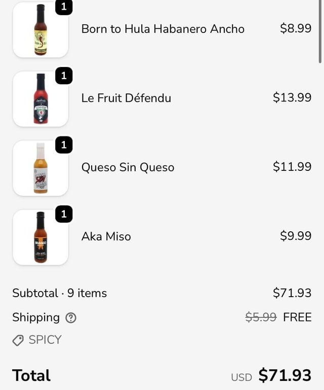Viewport: 324px width, 390px height.
Task: Click quantity badge on Queso Sin Queso
Action: point(64,146)
